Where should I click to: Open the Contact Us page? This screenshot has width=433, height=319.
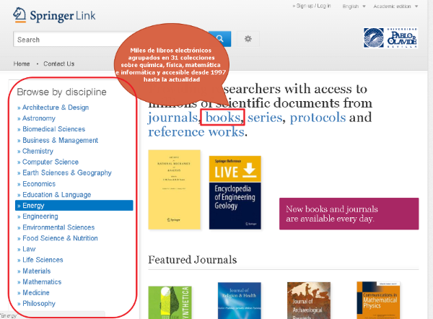[59, 64]
